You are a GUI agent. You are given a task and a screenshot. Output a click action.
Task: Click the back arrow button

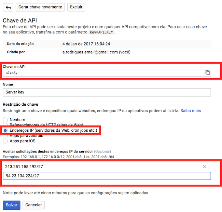(x=8, y=7)
